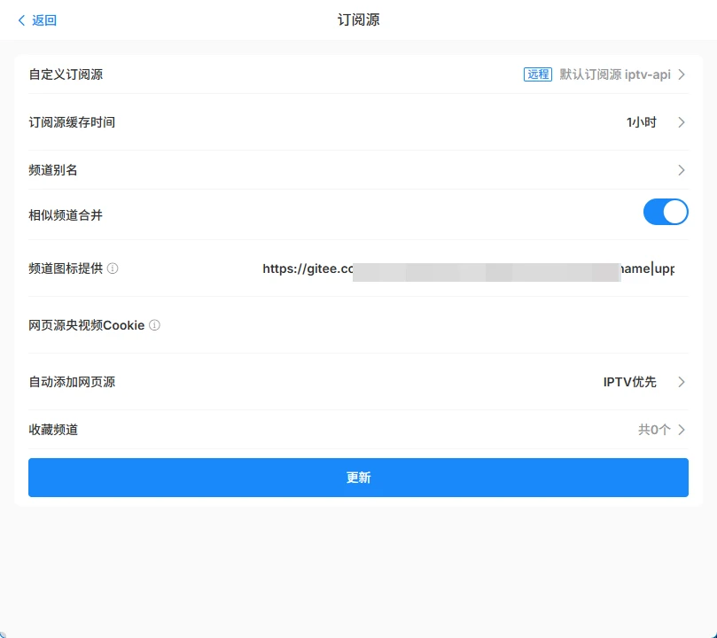Viewport: 717px width, 638px height.
Task: Open the 频道别名 row label
Action: click(x=53, y=170)
